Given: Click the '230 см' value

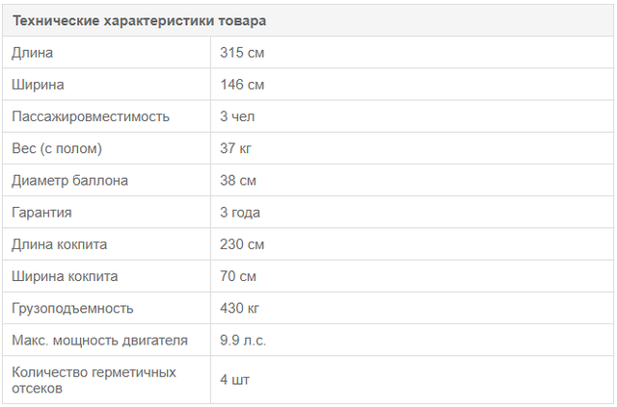Looking at the screenshot, I should [242, 244].
